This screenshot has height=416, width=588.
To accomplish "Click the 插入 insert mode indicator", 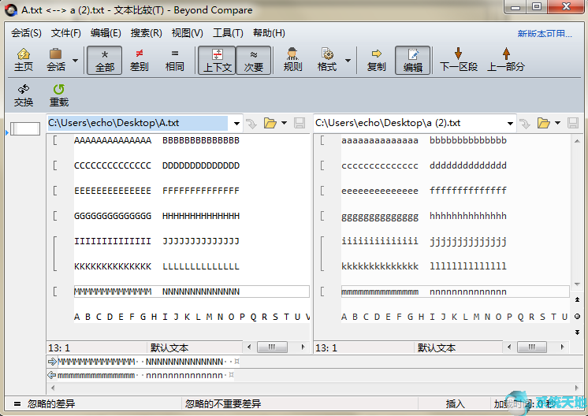I will (x=455, y=404).
